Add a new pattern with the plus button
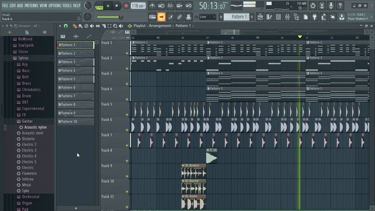The width and height of the screenshot is (375, 211). point(76,209)
